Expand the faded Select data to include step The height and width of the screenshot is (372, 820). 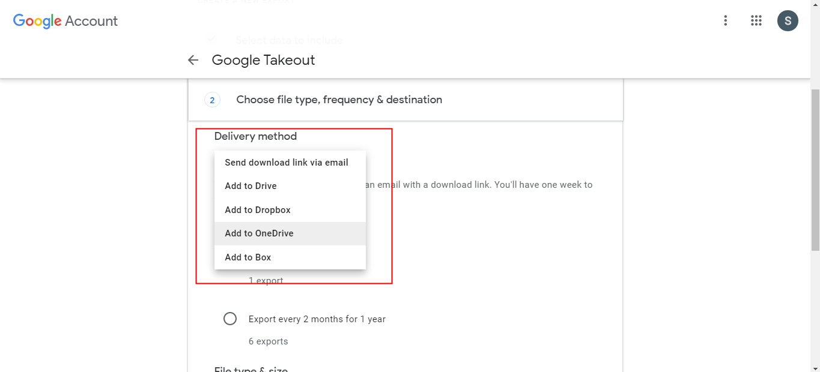[x=289, y=40]
